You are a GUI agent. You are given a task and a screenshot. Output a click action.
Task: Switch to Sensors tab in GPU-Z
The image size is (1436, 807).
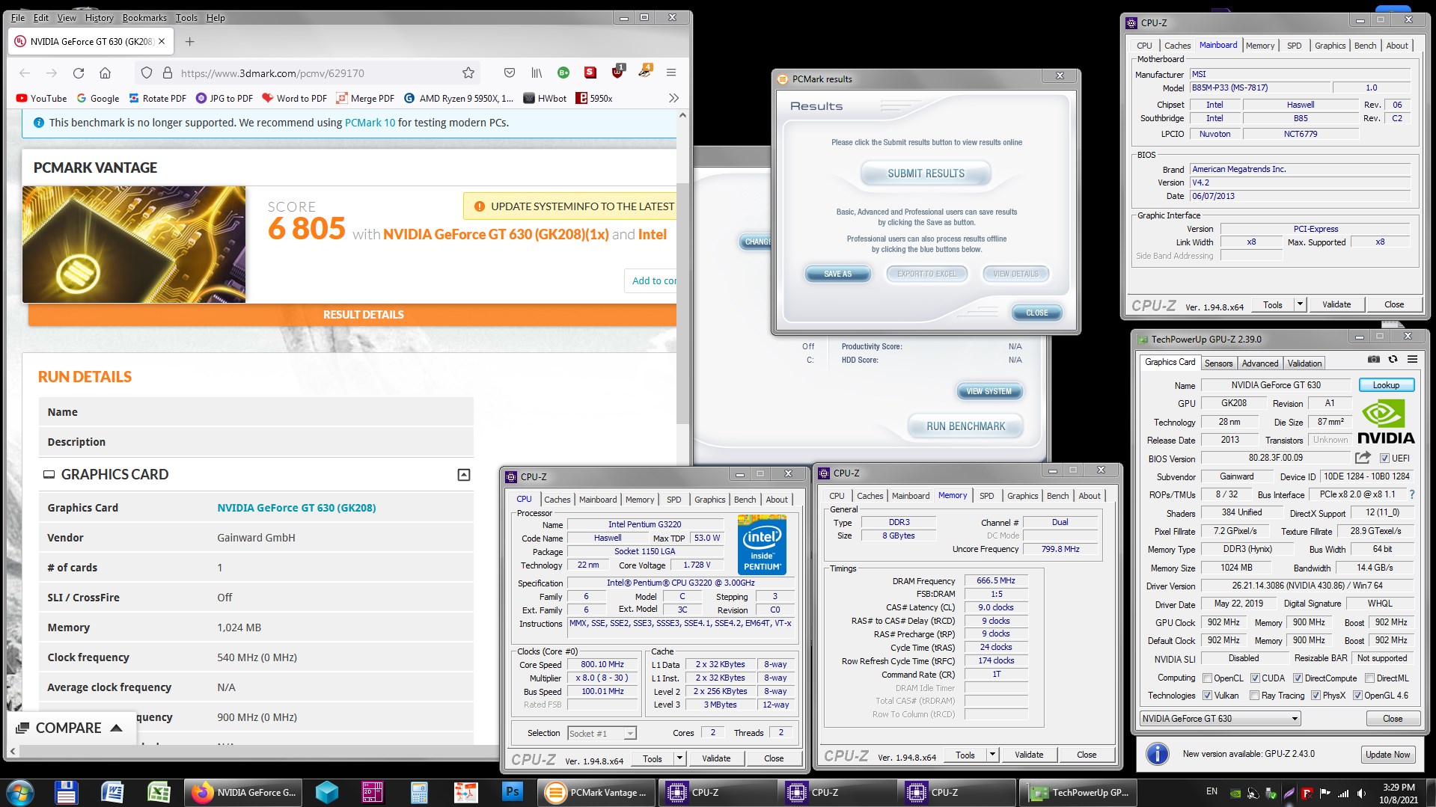[1218, 363]
